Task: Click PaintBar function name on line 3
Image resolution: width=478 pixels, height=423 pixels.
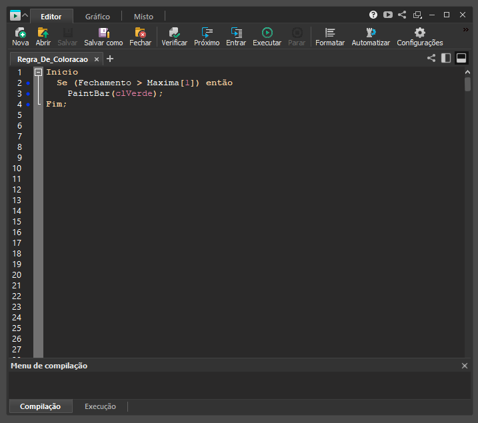Action: coord(89,93)
